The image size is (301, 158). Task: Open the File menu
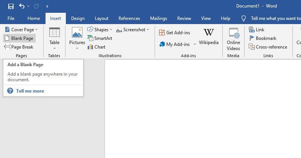pos(11,18)
